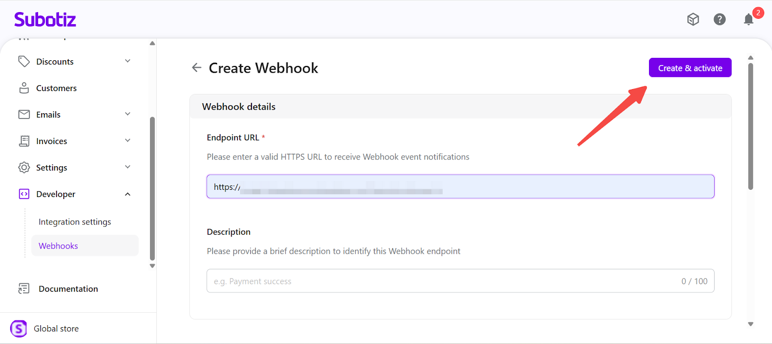
Task: Click the Discounts tag icon
Action: point(24,61)
